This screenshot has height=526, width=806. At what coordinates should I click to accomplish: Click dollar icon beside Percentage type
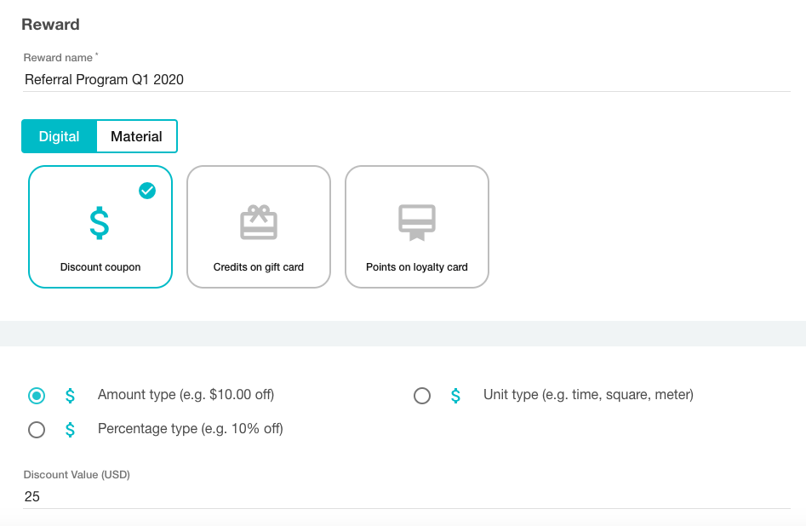(71, 430)
